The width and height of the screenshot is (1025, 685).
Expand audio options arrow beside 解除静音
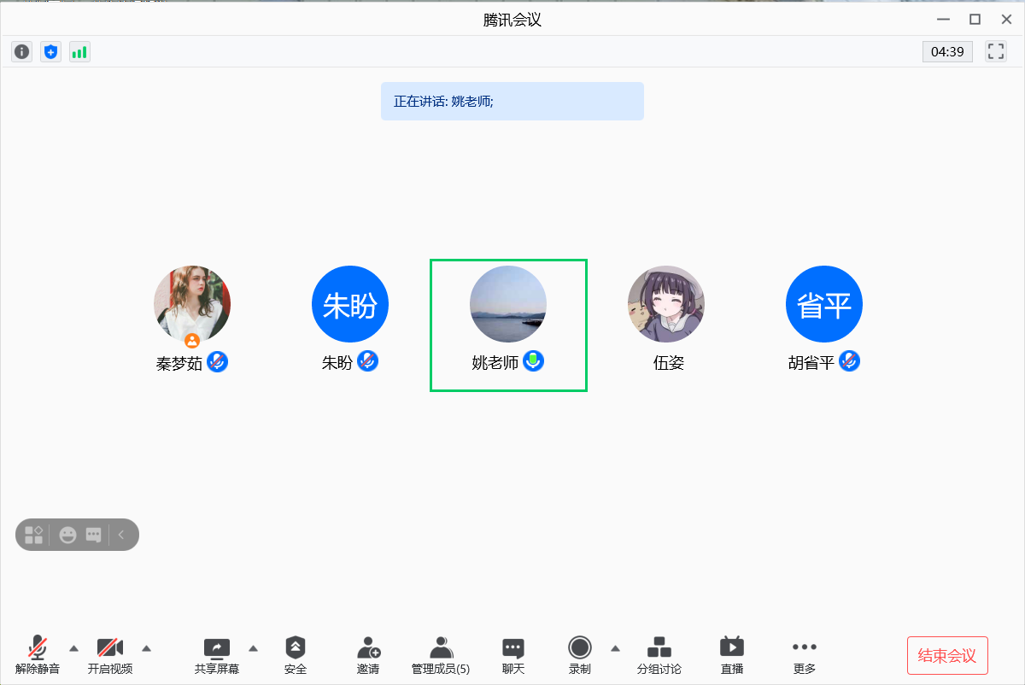pyautogui.click(x=73, y=647)
